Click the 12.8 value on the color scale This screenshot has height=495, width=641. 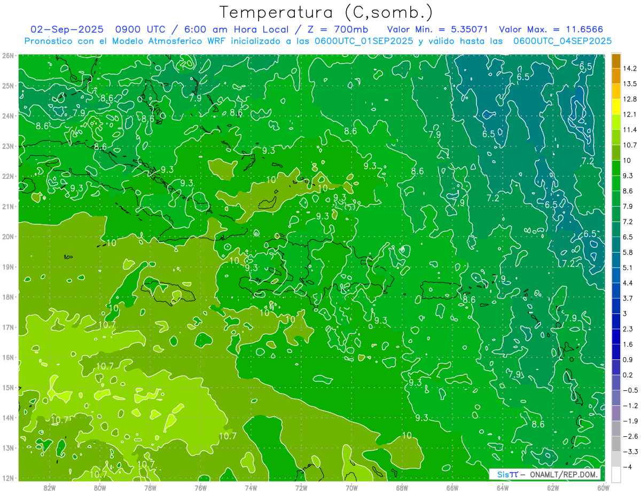[630, 99]
